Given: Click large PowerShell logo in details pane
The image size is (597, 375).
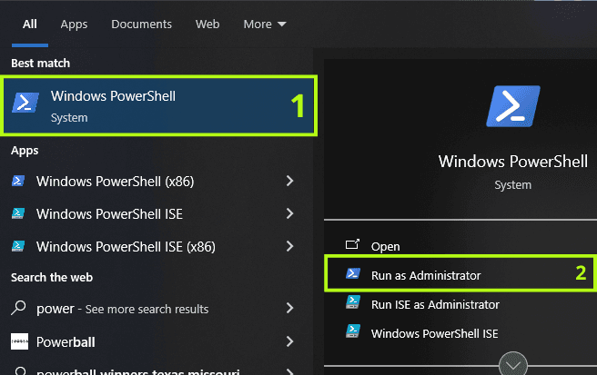Looking at the screenshot, I should click(x=513, y=106).
